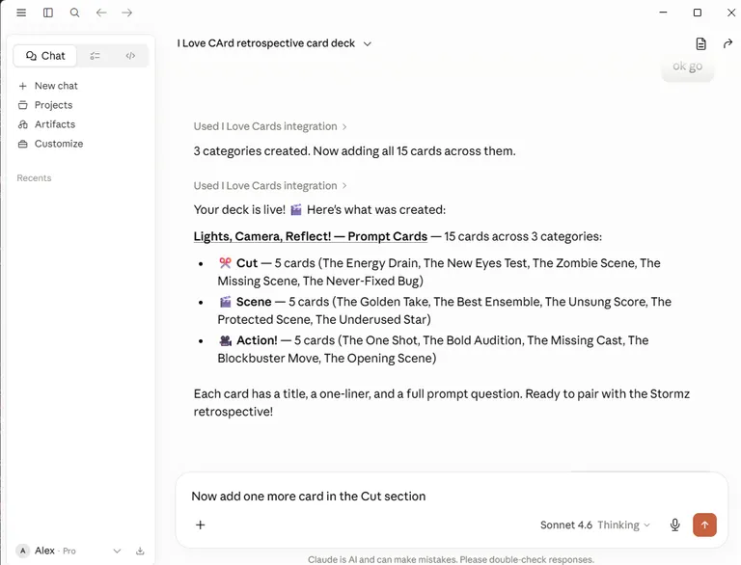
Task: Switch to the code tab
Action: (x=130, y=56)
